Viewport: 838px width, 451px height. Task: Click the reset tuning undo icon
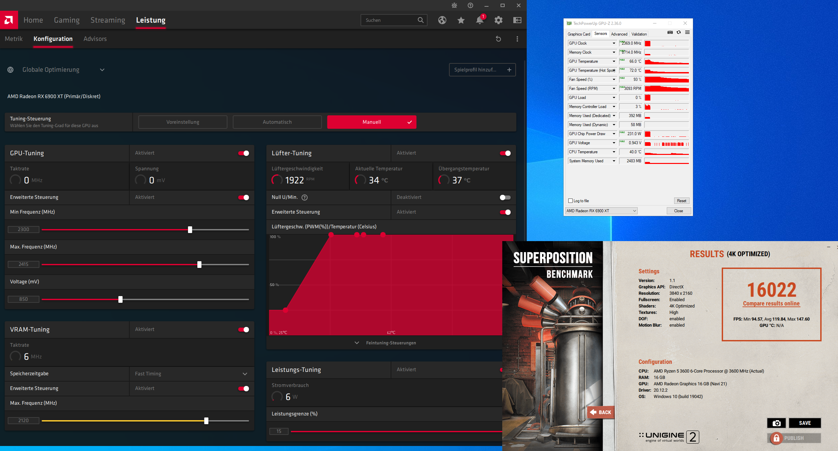tap(498, 39)
